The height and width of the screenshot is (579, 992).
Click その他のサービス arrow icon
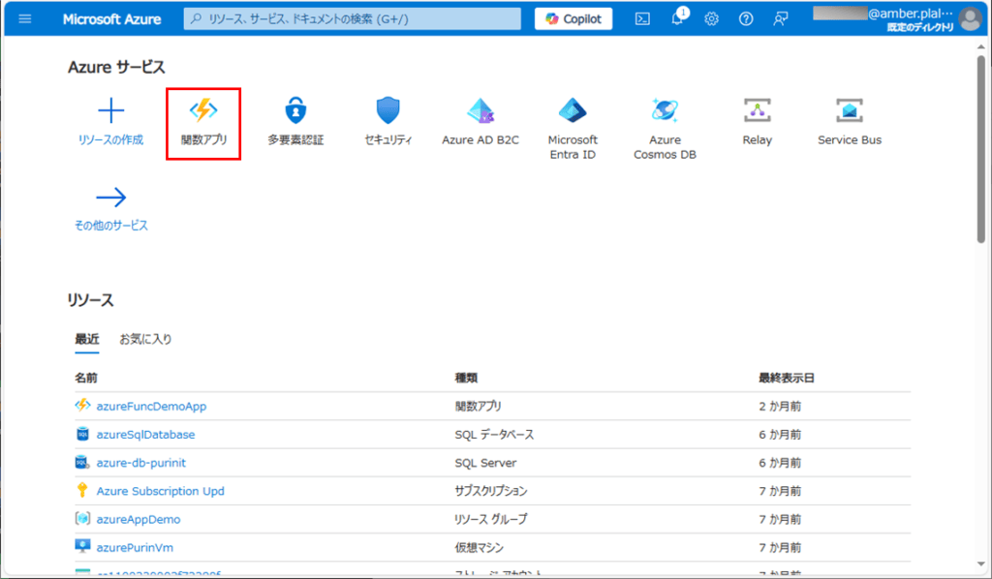[x=110, y=198]
